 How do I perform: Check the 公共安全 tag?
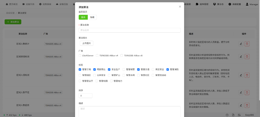(x=94, y=75)
